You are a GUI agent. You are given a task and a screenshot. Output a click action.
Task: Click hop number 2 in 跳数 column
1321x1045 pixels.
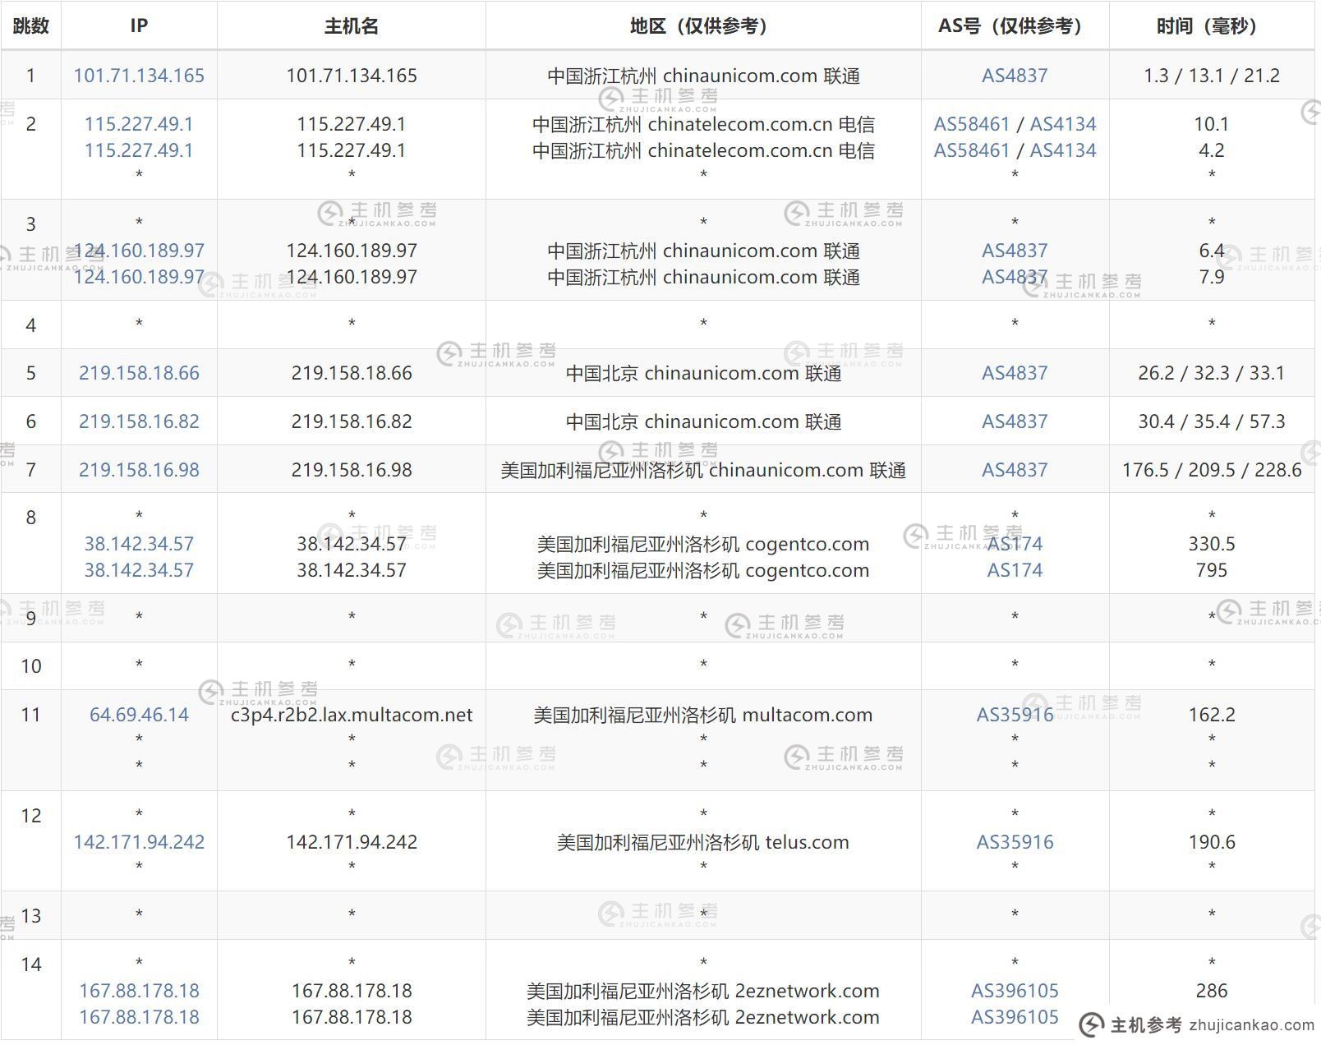pos(31,124)
